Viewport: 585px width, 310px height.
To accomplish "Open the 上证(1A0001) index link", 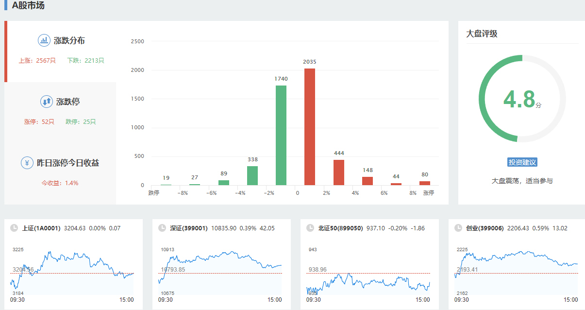I will 41,228.
